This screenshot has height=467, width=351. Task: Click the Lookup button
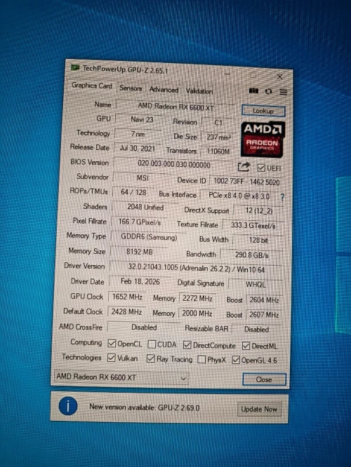pyautogui.click(x=263, y=111)
